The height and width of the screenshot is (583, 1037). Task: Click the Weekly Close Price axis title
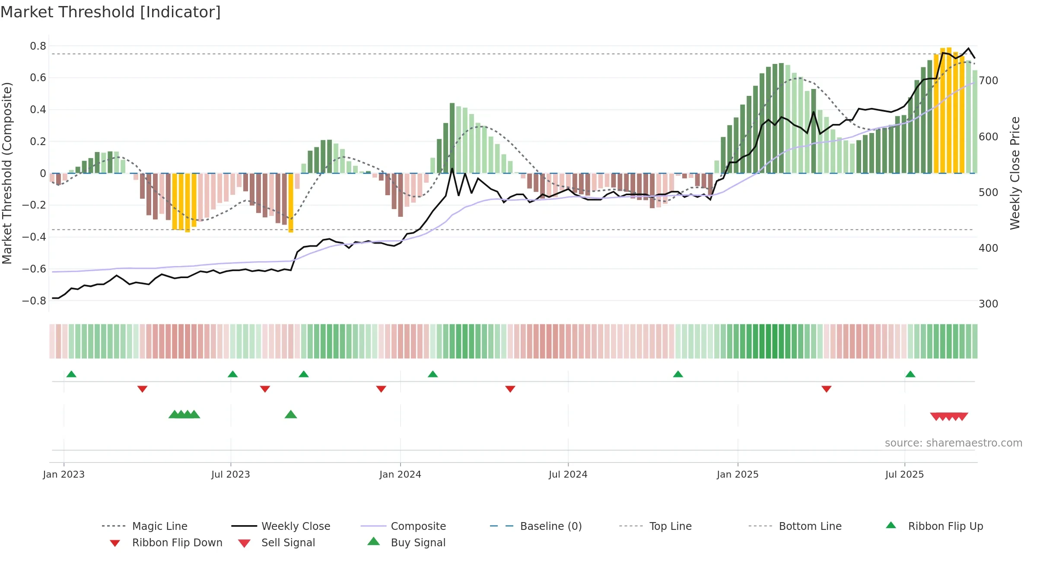click(1015, 173)
